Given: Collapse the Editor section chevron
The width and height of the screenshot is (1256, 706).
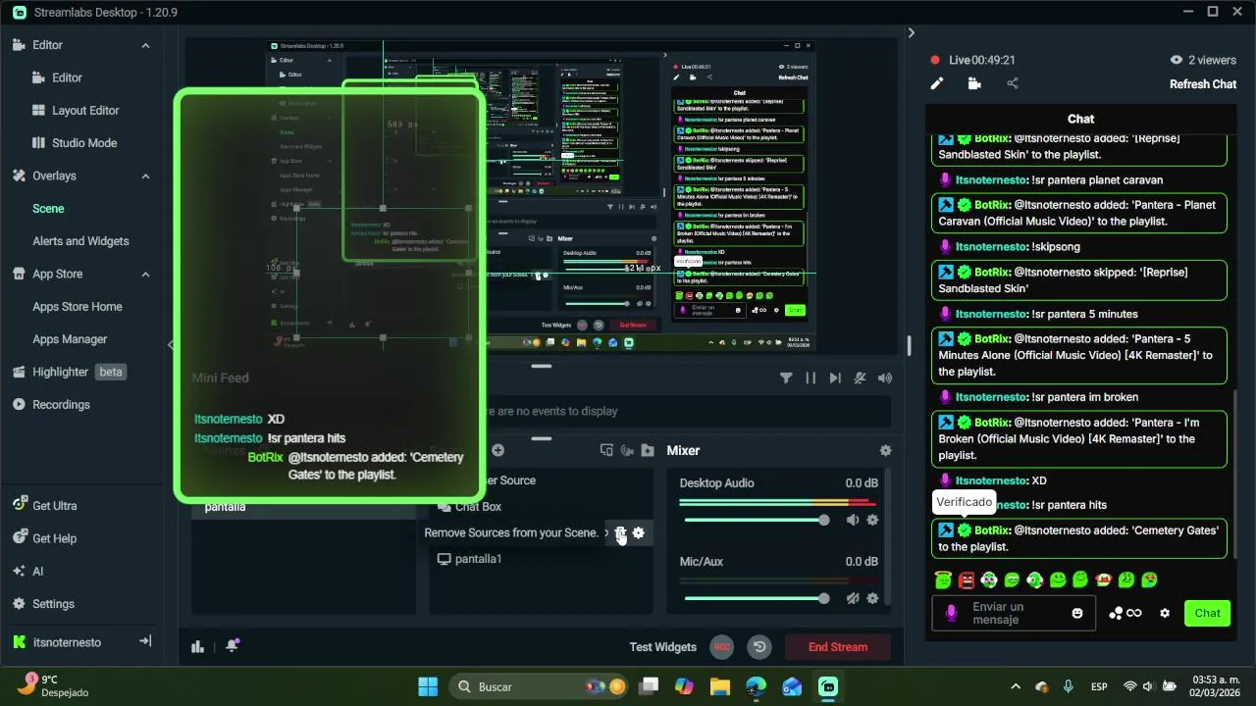Looking at the screenshot, I should point(146,45).
